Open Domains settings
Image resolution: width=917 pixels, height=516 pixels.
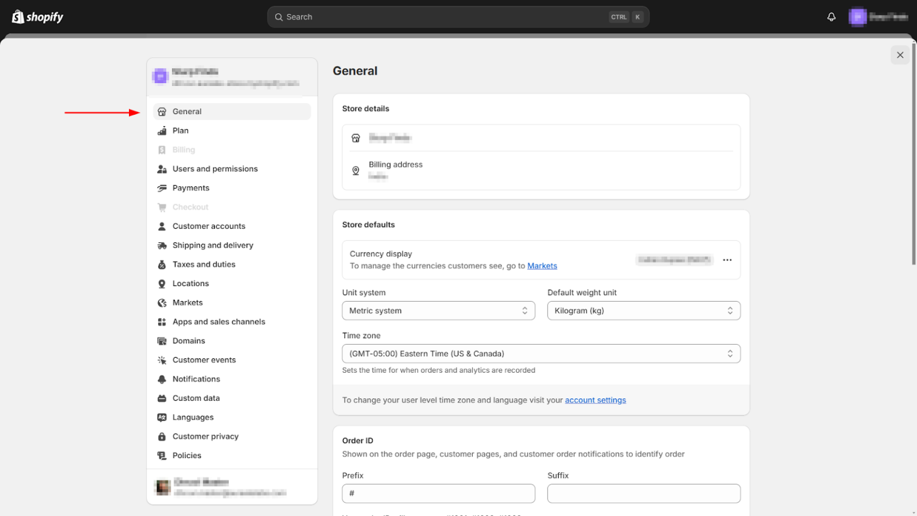click(x=189, y=340)
